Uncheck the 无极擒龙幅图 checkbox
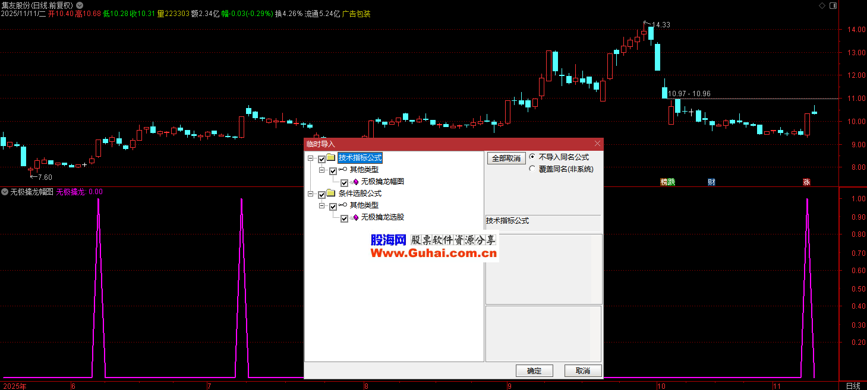Viewport: 867px width, 390px height. click(344, 183)
